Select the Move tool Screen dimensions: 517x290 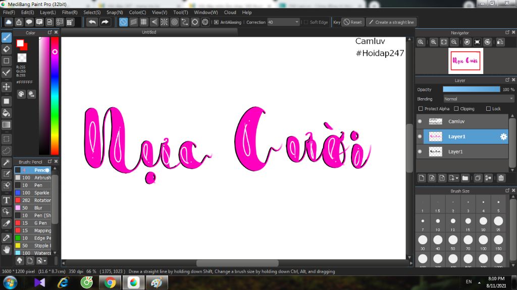[6, 87]
